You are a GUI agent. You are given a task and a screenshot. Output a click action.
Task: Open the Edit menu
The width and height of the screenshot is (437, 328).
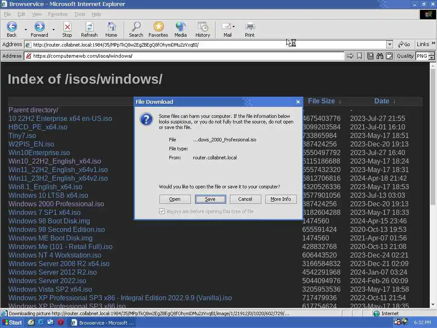pos(21,14)
